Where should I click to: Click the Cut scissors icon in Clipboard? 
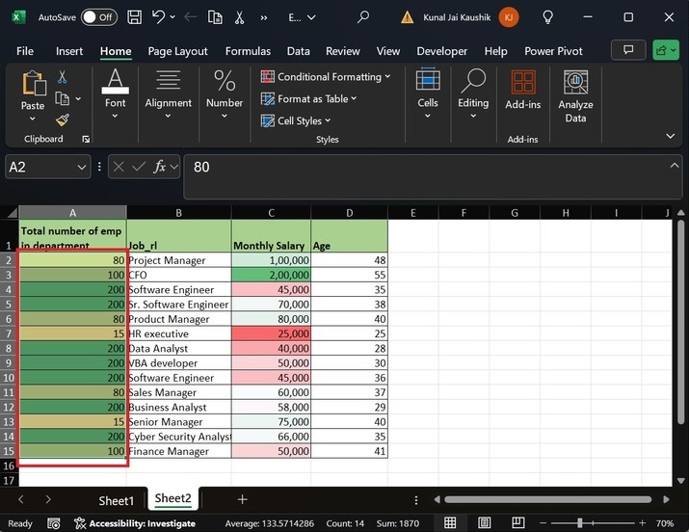tap(63, 77)
